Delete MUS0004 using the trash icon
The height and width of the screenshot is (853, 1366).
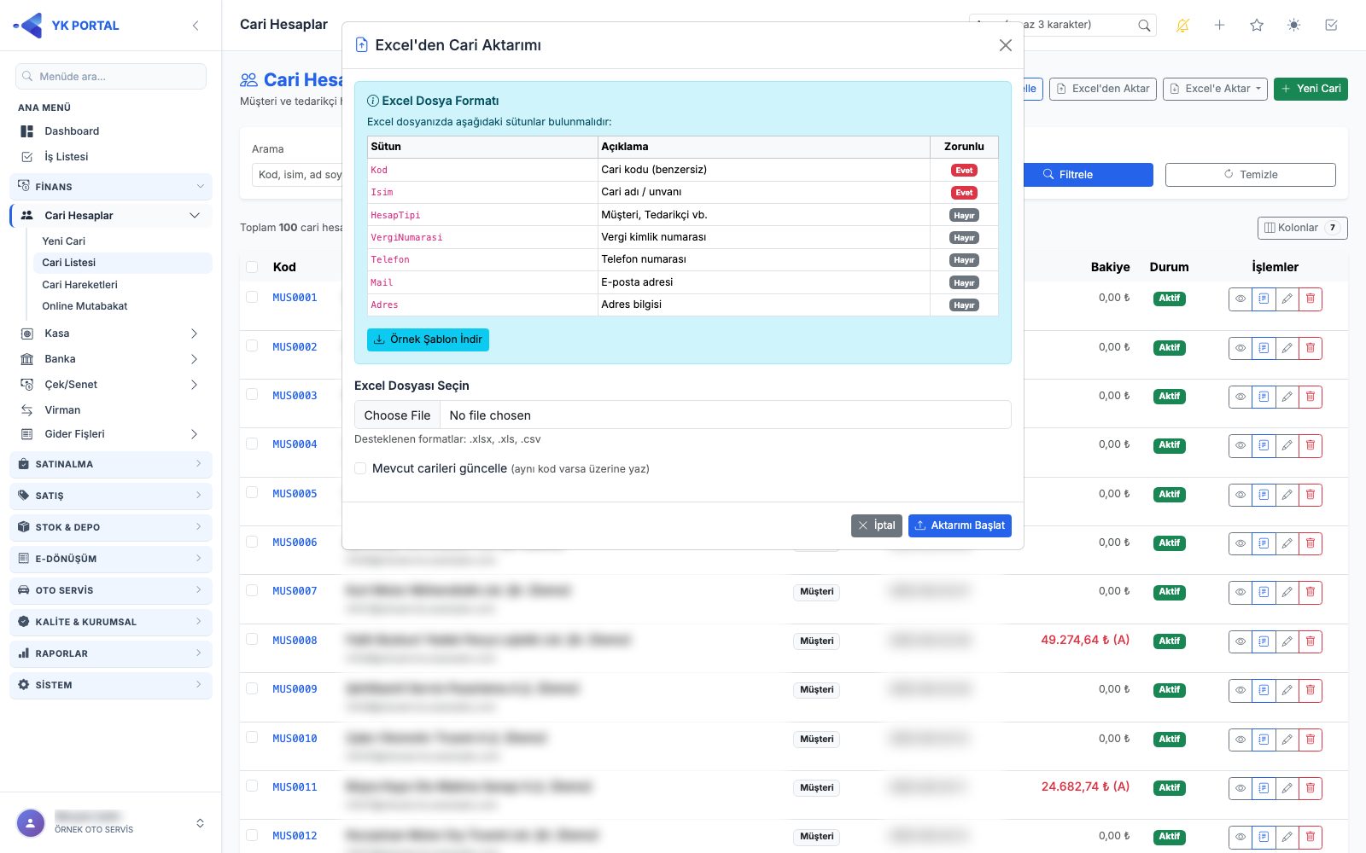point(1311,445)
